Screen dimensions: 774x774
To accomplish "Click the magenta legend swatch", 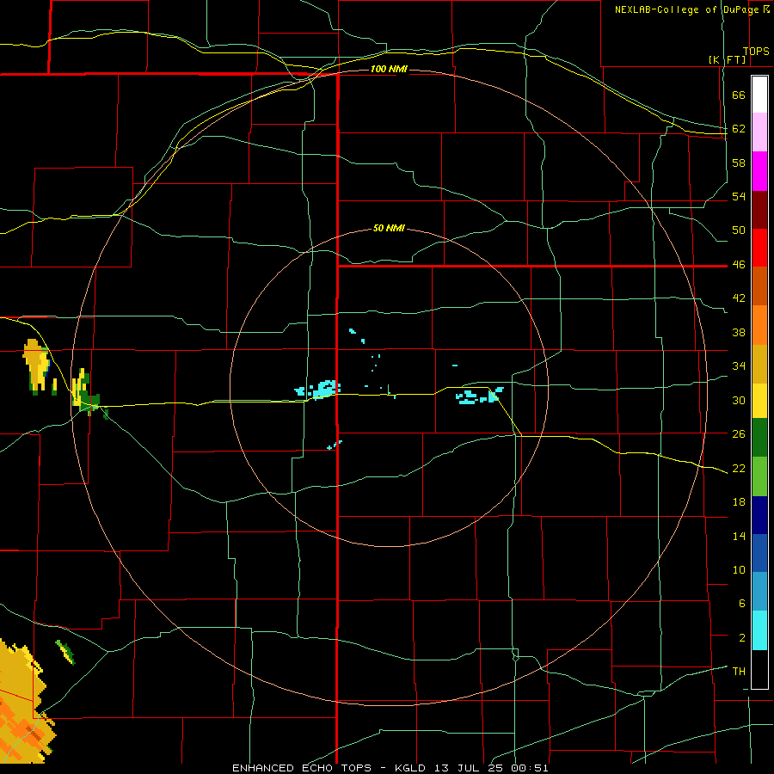I will 759,171.
